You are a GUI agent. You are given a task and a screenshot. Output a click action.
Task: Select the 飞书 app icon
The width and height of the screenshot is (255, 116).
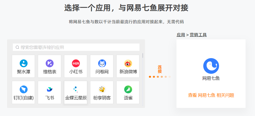click(50, 89)
